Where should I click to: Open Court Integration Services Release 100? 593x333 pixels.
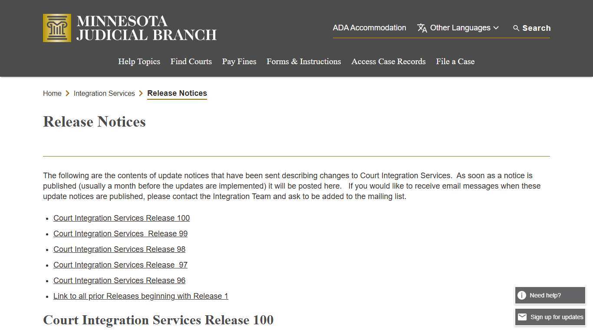[x=121, y=218]
